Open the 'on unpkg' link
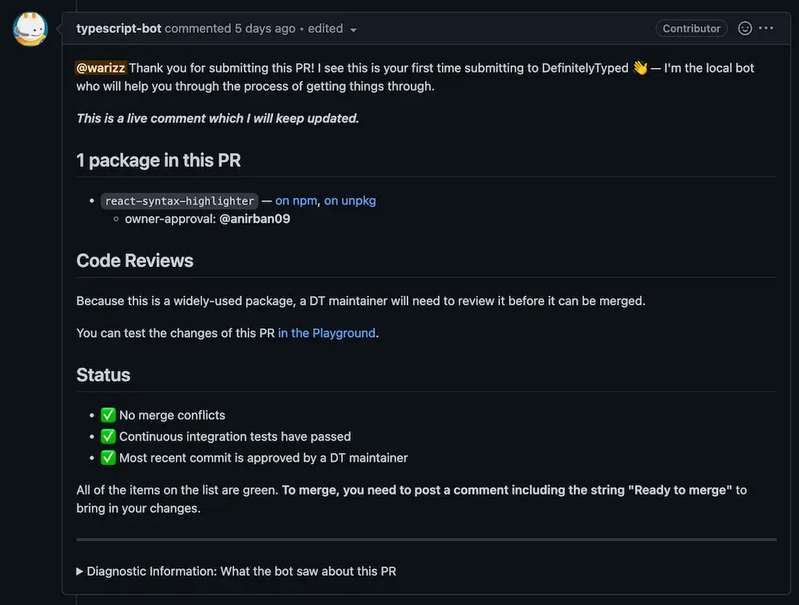The height and width of the screenshot is (605, 799). [x=350, y=201]
